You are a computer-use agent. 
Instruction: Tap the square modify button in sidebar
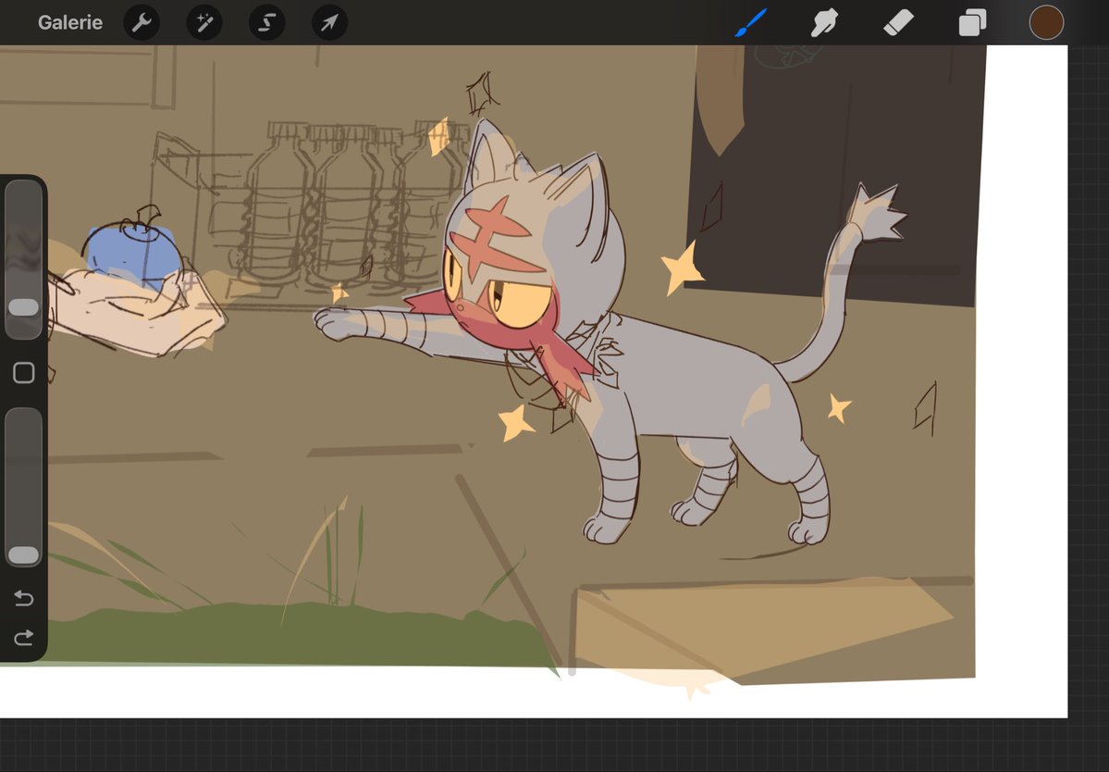tap(24, 373)
